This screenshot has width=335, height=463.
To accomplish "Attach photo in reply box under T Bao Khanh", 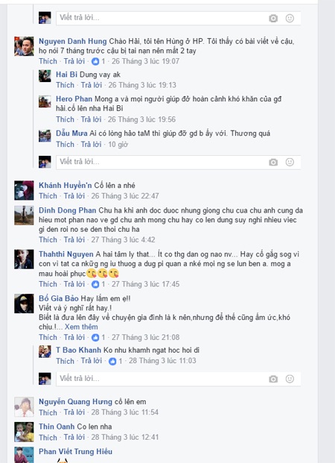I will point(273,379).
